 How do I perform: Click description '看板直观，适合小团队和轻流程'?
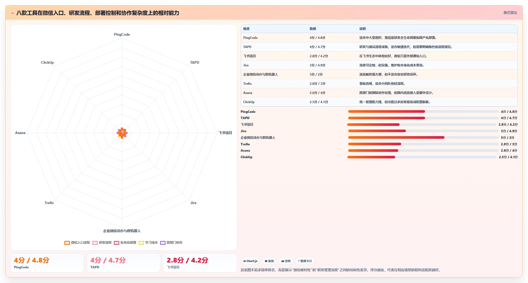coord(382,84)
